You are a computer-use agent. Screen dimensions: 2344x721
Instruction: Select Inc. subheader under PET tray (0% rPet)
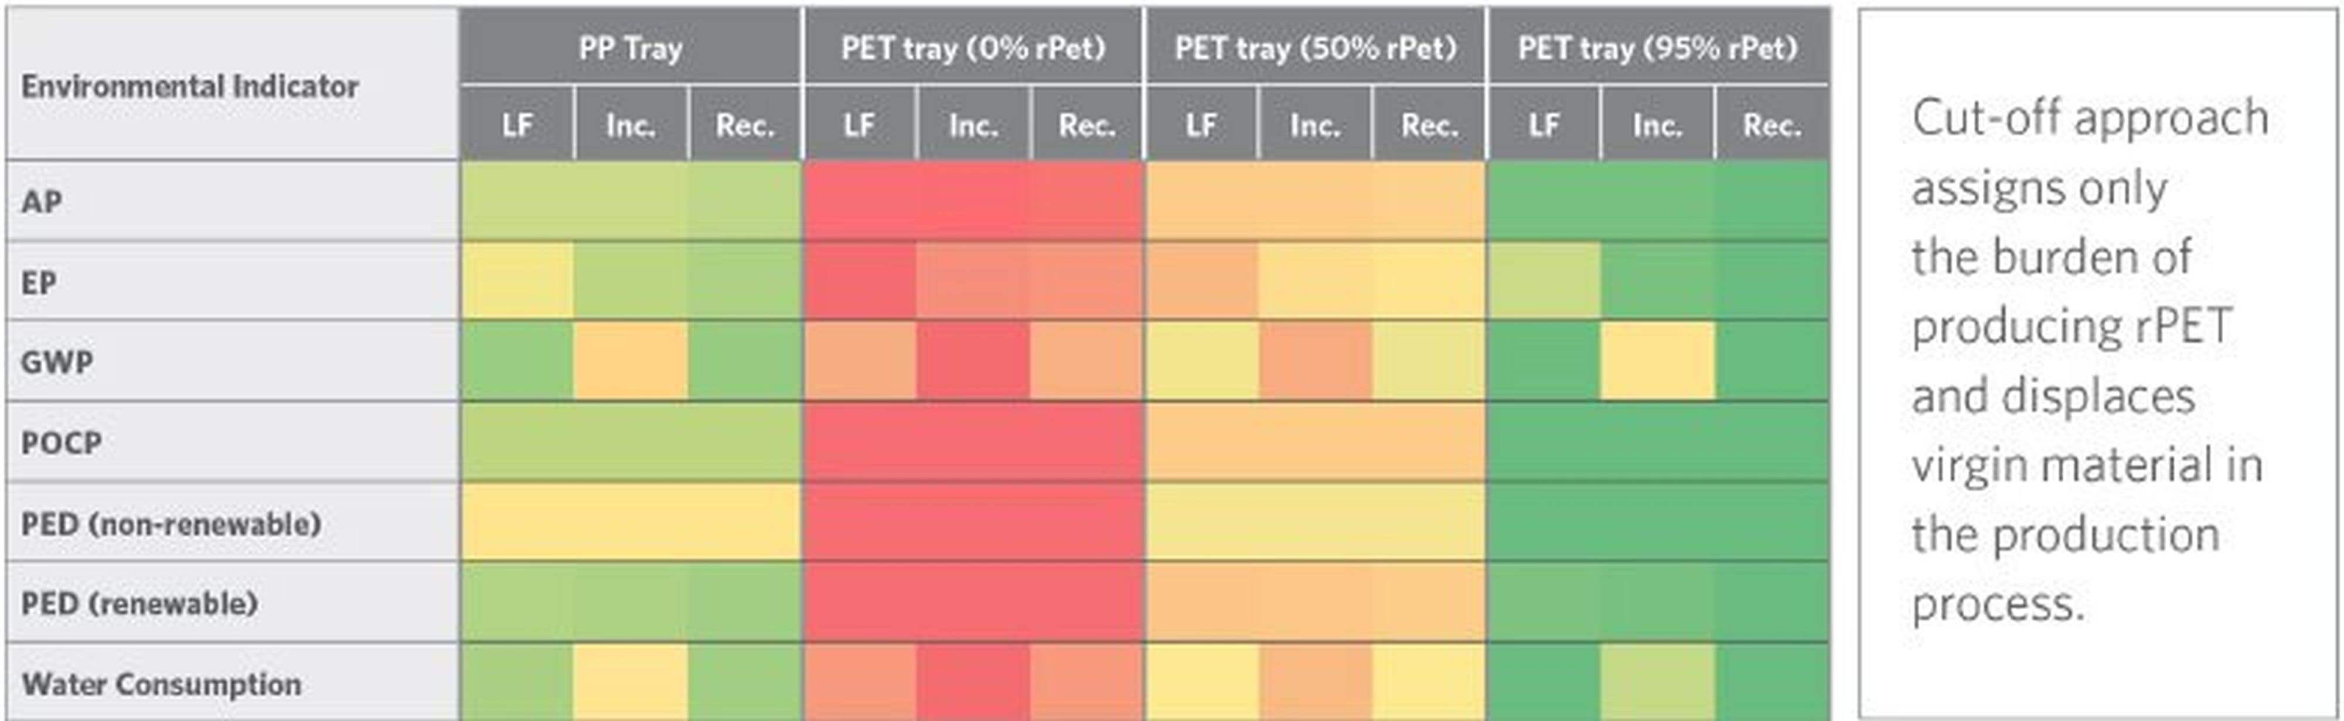pos(973,125)
